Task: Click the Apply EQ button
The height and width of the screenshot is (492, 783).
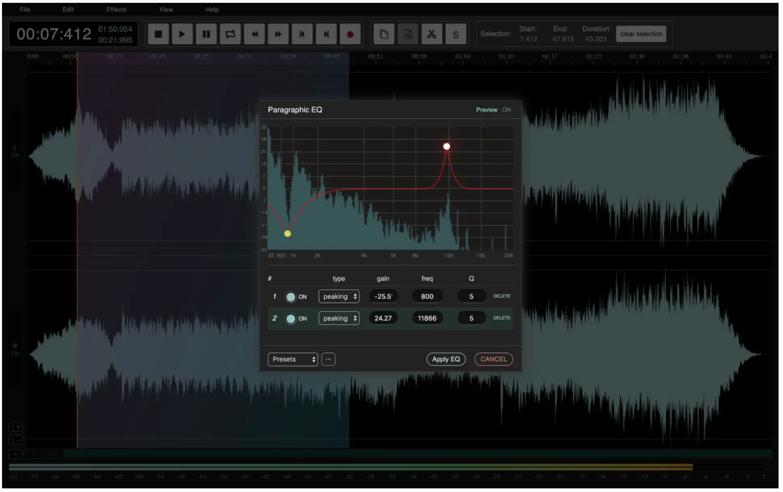Action: pos(446,359)
